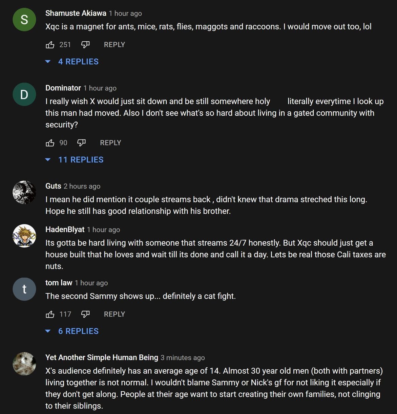The image size is (397, 414).
Task: Open Shamuste Akiawa's green S avatar
Action: tap(24, 20)
